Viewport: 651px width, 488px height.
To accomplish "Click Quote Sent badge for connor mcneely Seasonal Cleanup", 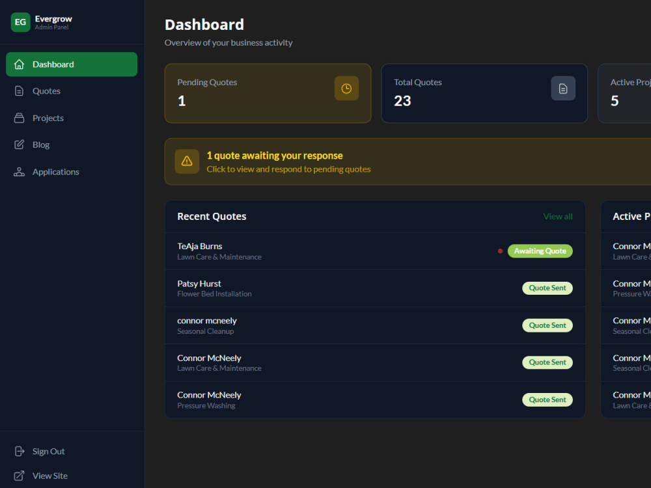I will [547, 325].
